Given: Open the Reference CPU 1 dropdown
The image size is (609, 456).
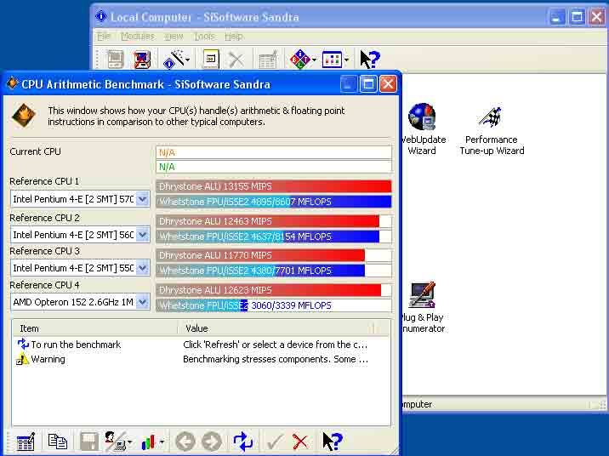Looking at the screenshot, I should 143,199.
